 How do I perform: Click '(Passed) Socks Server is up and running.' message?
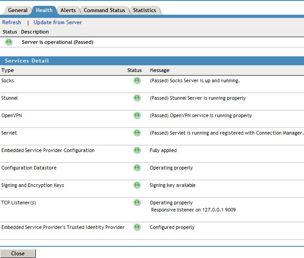195,80
